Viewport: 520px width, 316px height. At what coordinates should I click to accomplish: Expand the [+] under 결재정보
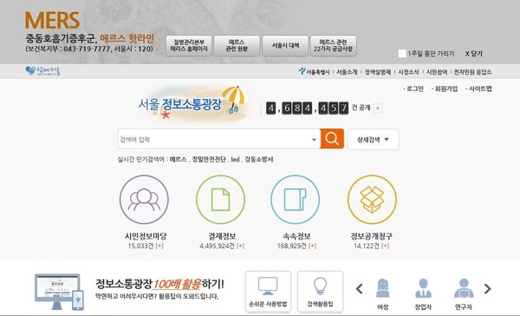click(x=240, y=246)
